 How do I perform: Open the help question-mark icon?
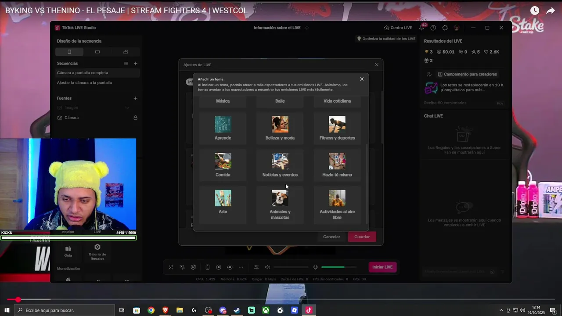433,28
